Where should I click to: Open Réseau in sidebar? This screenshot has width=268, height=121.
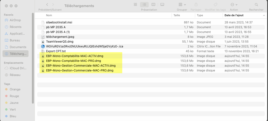point(15,75)
